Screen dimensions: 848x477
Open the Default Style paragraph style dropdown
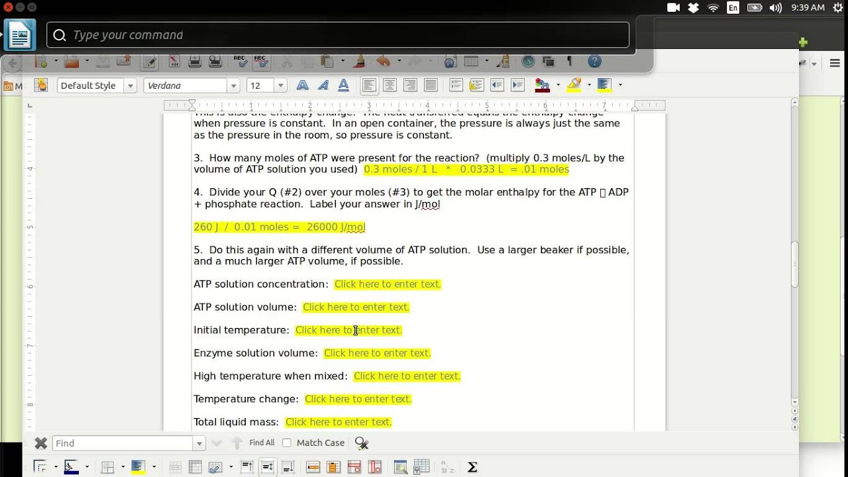(x=131, y=85)
